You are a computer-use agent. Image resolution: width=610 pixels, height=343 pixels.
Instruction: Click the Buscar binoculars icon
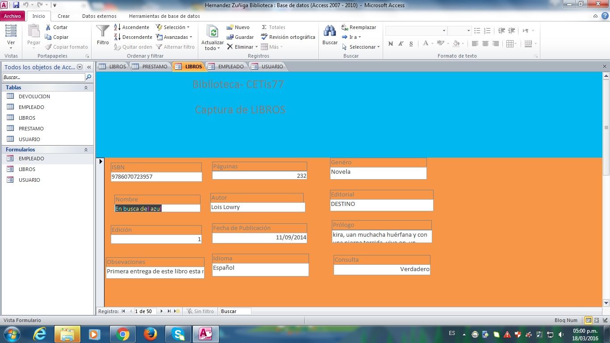pyautogui.click(x=330, y=34)
